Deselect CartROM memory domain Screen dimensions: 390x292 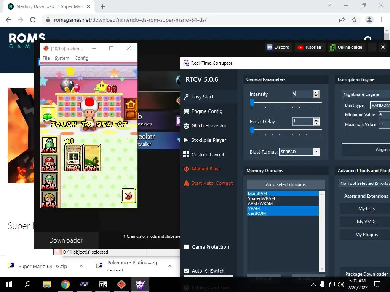pyautogui.click(x=283, y=213)
